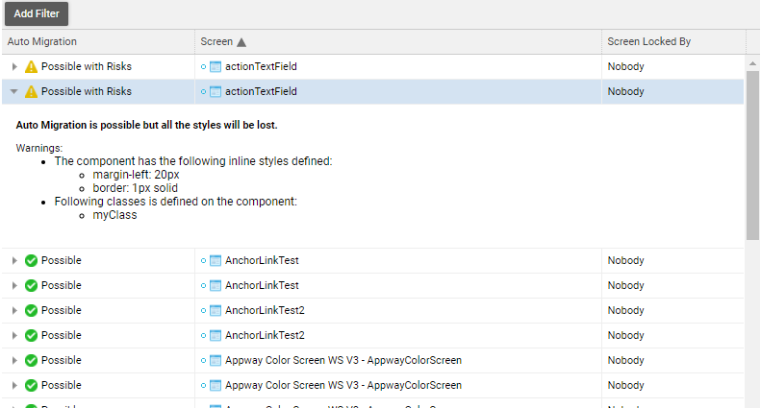The height and width of the screenshot is (408, 761).
Task: Click the green check icon of second AnchorLinkTest2 row
Action: [31, 335]
